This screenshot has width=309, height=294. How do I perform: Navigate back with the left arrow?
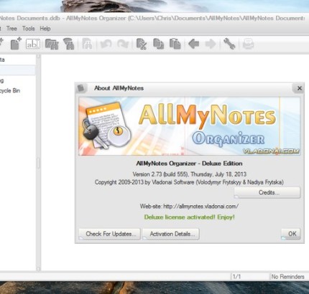pyautogui.click(x=193, y=44)
